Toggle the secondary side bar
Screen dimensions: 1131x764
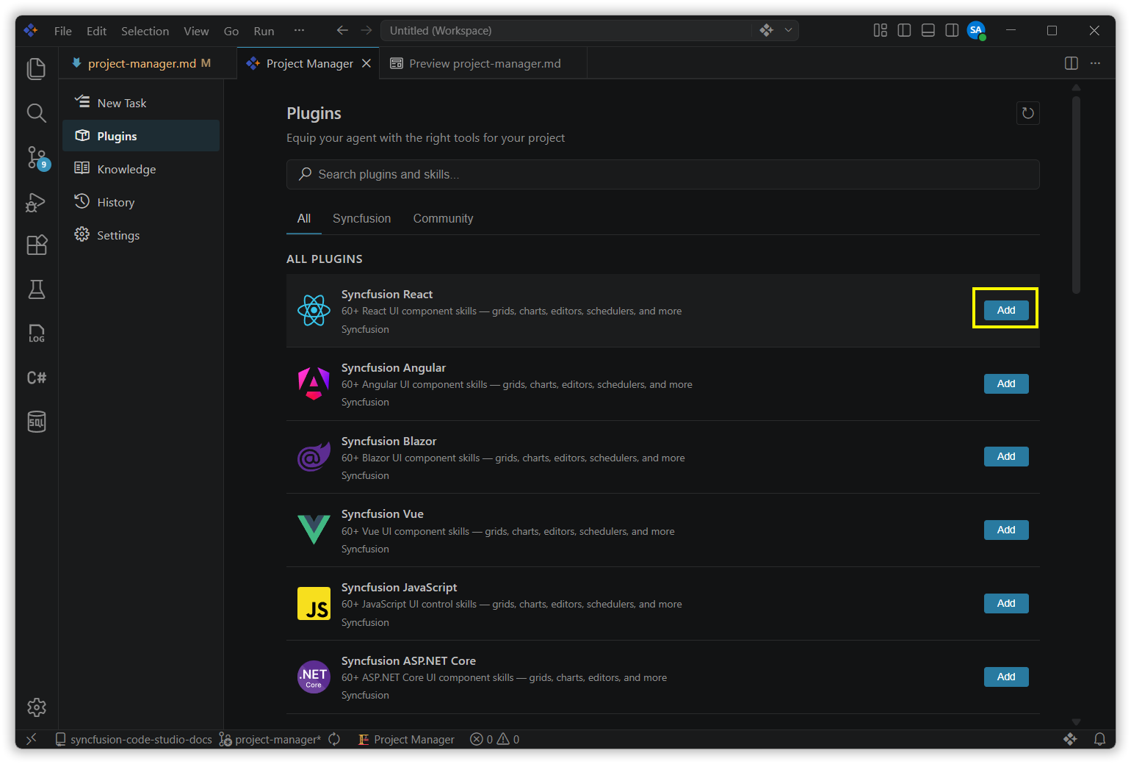point(952,30)
